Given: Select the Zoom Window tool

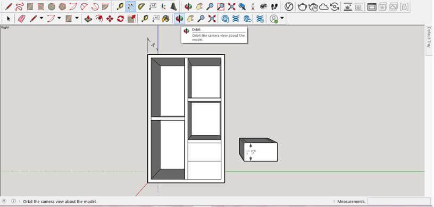Looking at the screenshot, I should 221,6.
